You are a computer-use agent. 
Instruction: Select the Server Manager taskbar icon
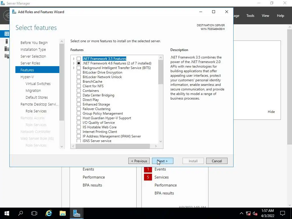76,213
